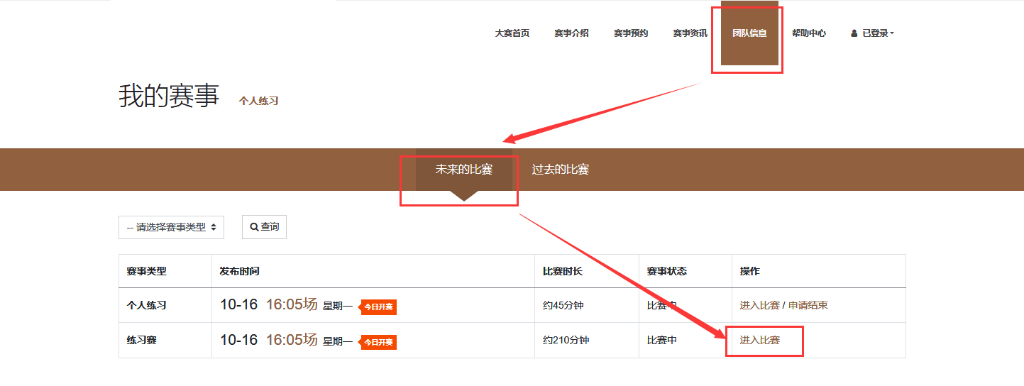Open 帮助中心 from the navigation bar
The image size is (1024, 386).
809,33
